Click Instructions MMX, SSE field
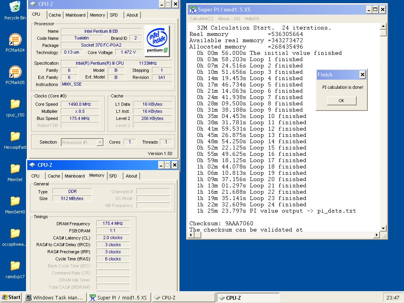This screenshot has width=404, height=303. click(116, 84)
